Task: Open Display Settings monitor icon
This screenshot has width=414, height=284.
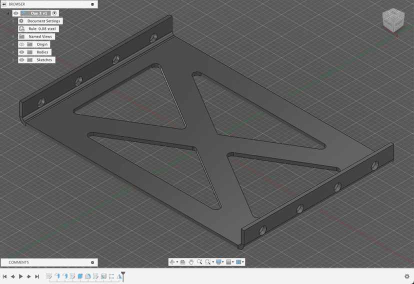Action: pos(219,262)
